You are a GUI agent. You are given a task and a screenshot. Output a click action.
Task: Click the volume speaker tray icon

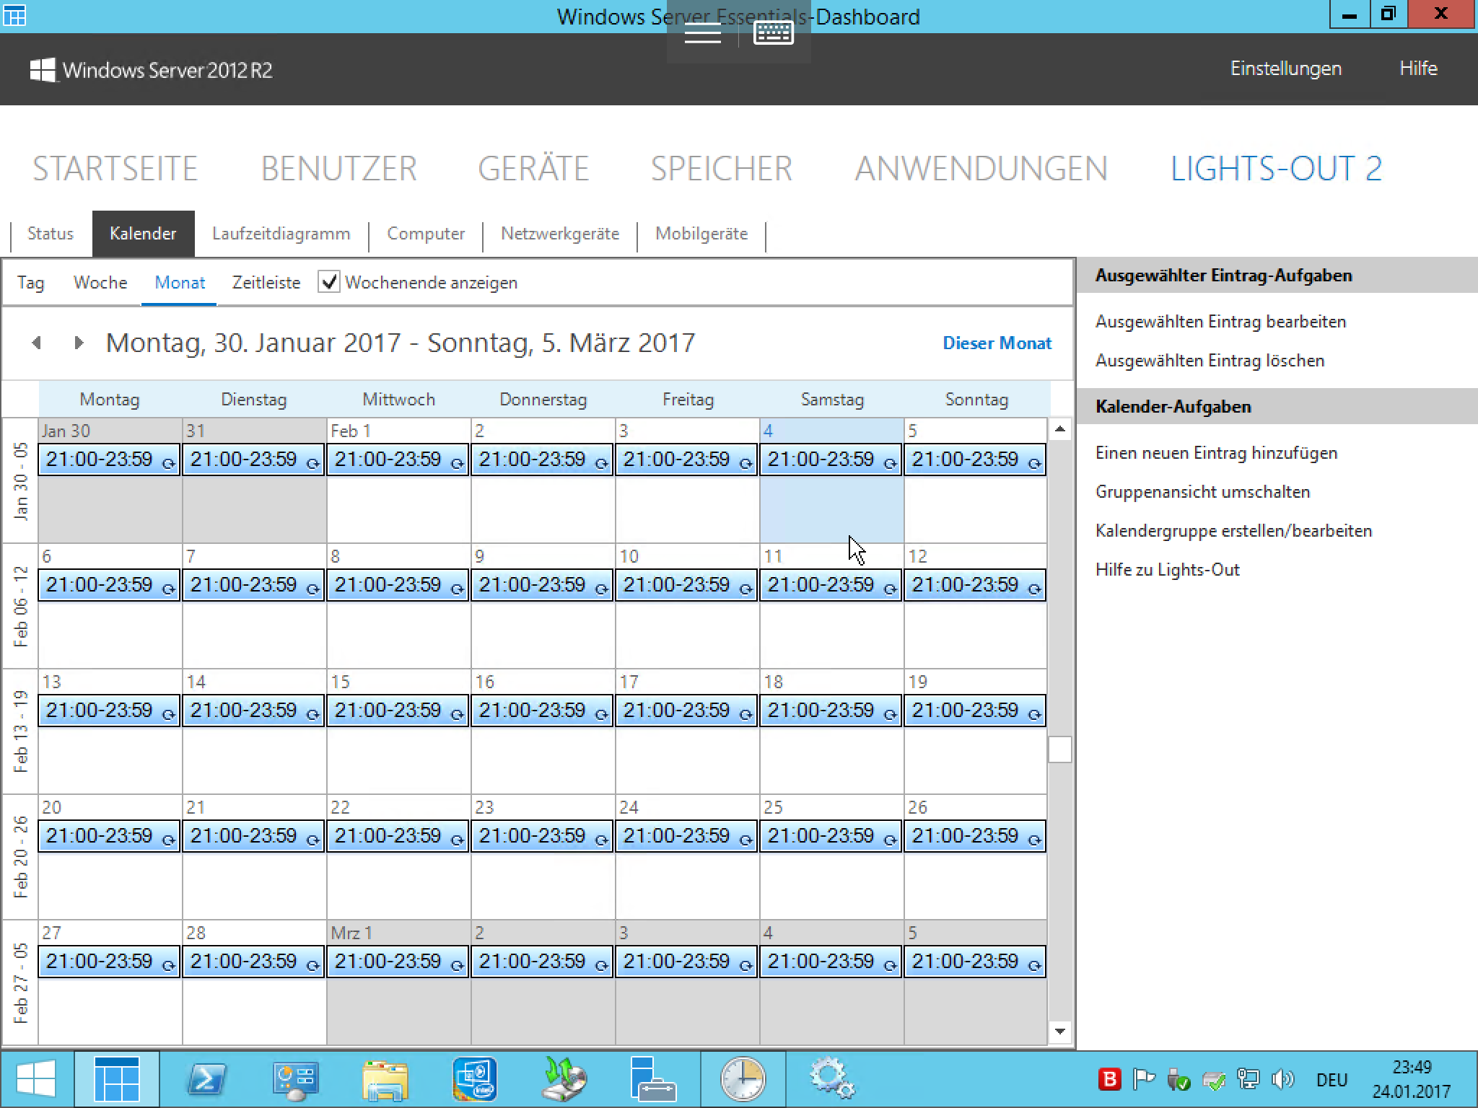click(x=1283, y=1080)
